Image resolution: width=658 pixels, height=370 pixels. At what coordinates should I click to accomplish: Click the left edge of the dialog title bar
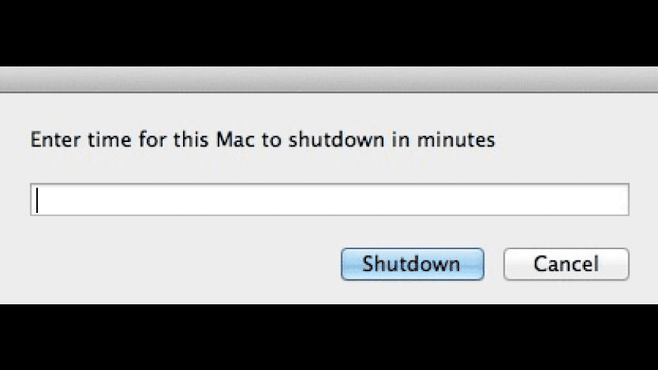coord(13,79)
